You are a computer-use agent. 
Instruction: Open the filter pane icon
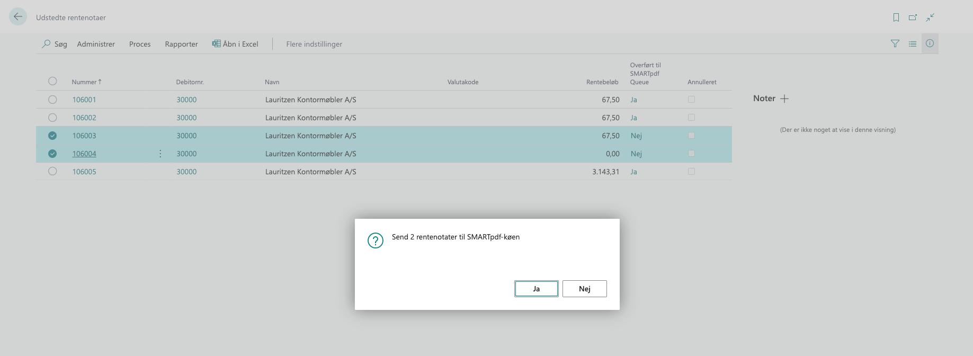tap(895, 44)
